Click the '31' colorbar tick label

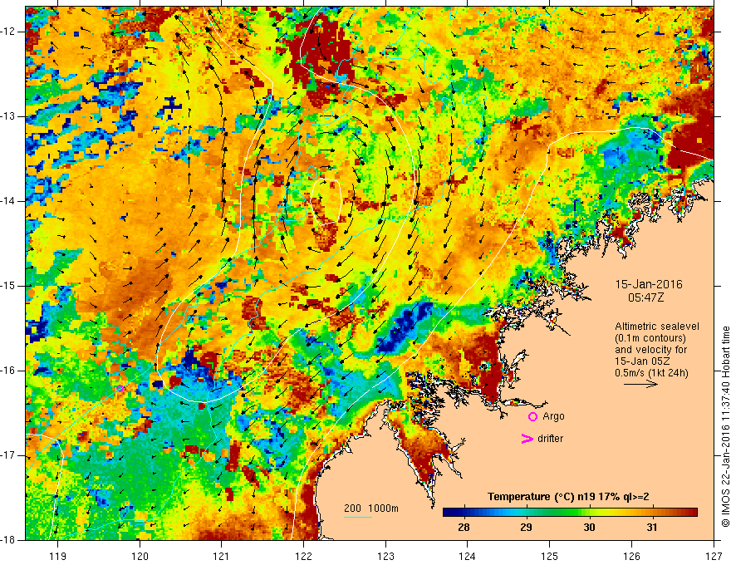click(652, 528)
